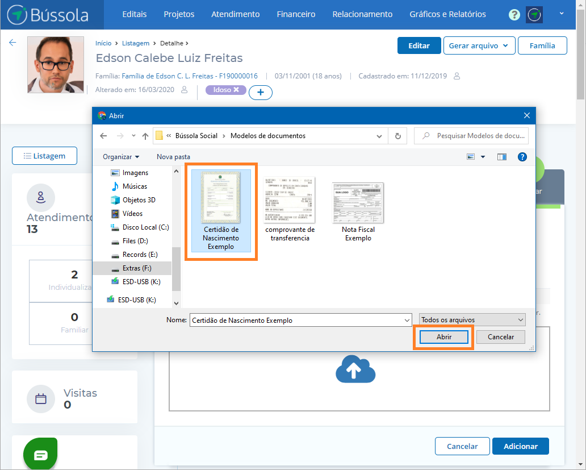The height and width of the screenshot is (470, 586).
Task: Click the Pesquisar Modelos search field
Action: (477, 136)
